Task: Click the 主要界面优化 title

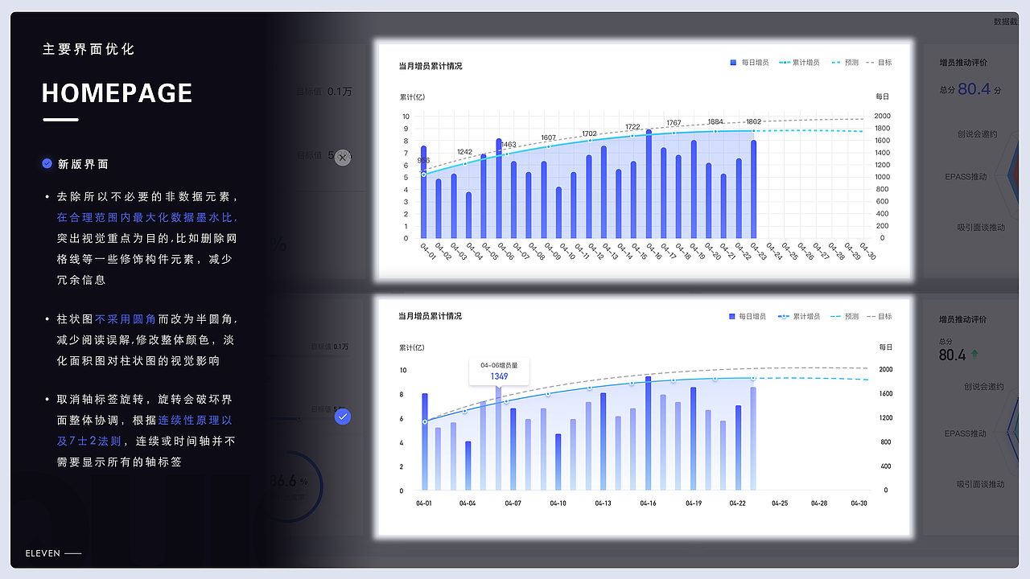Action: coord(89,49)
